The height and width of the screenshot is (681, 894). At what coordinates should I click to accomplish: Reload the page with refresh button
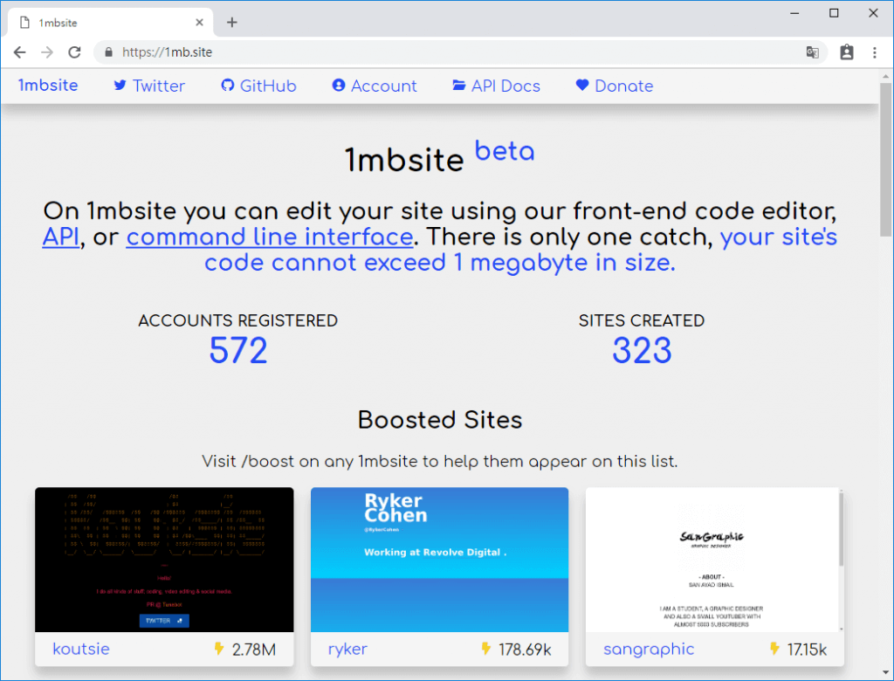pos(74,52)
